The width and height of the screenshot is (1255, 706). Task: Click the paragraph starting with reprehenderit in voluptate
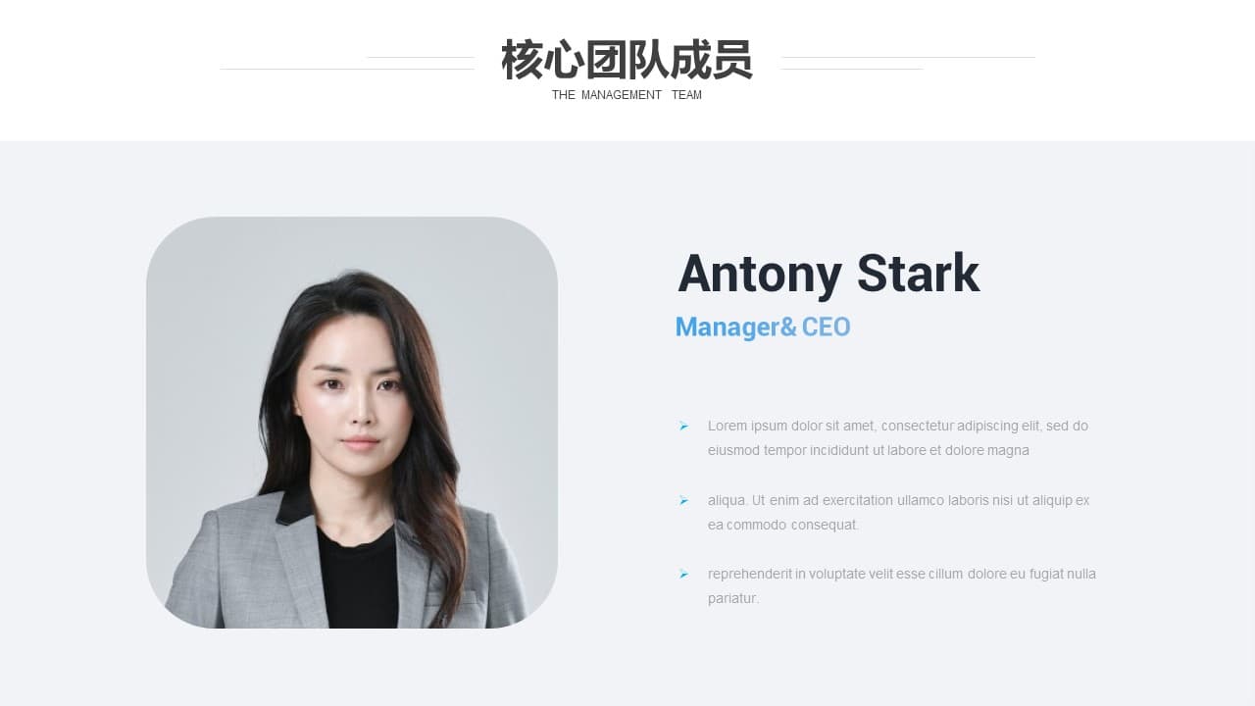point(902,585)
